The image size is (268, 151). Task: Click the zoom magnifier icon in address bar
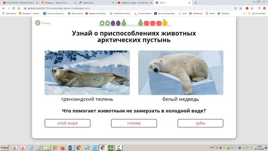235,8
